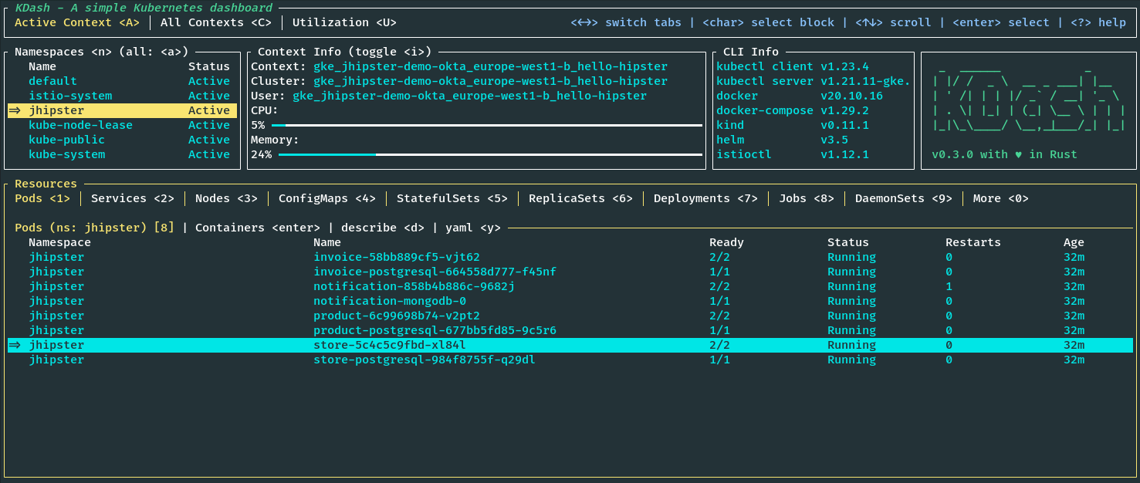Select the kube-system namespace
Image resolution: width=1140 pixels, height=483 pixels.
pyautogui.click(x=66, y=154)
